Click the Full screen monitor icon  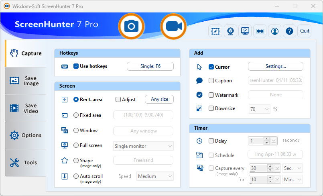(x=65, y=145)
